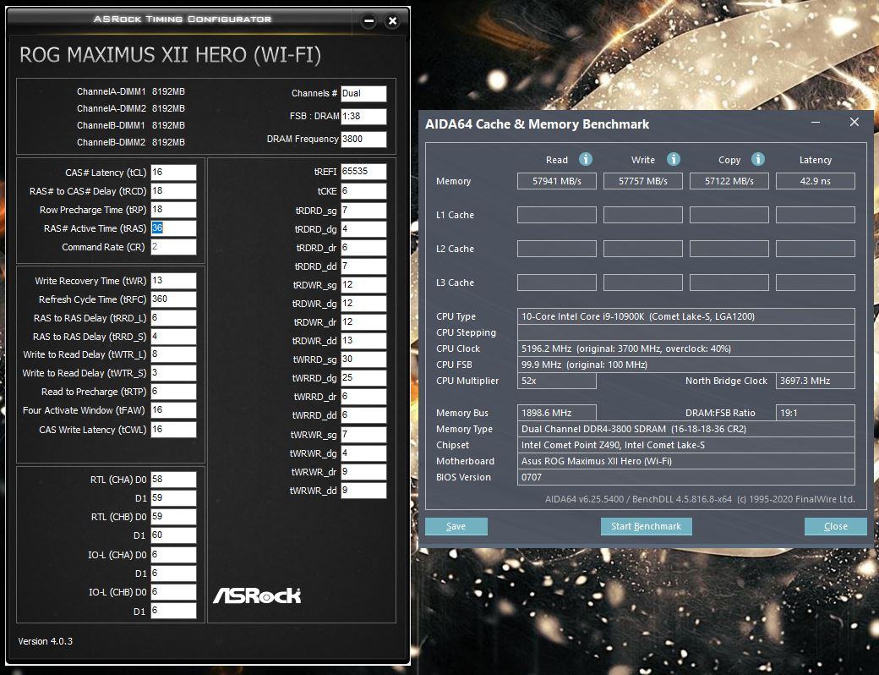
Task: Minimize the ASRock Timing Configurator window
Action: (369, 21)
